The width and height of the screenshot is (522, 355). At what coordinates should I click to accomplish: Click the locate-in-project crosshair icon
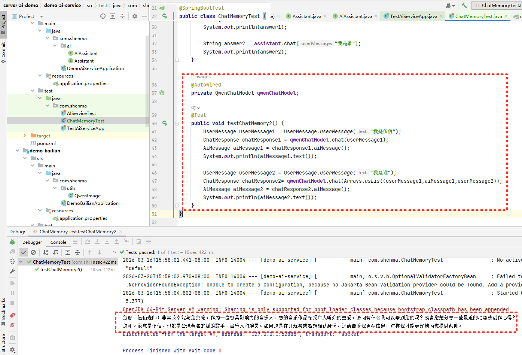[x=103, y=16]
